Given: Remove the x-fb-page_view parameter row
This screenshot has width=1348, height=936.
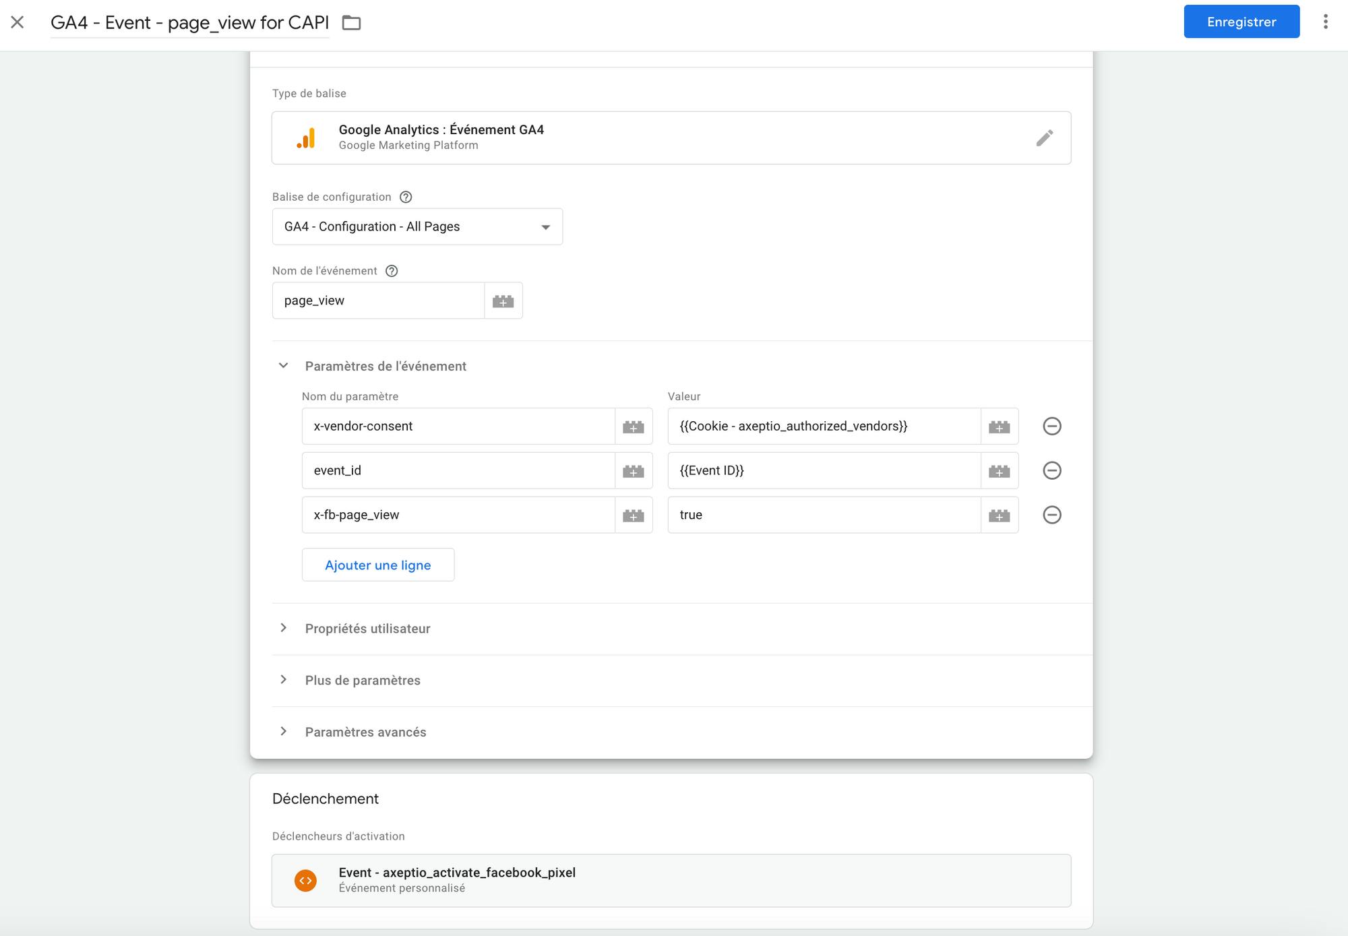Looking at the screenshot, I should click(x=1052, y=515).
